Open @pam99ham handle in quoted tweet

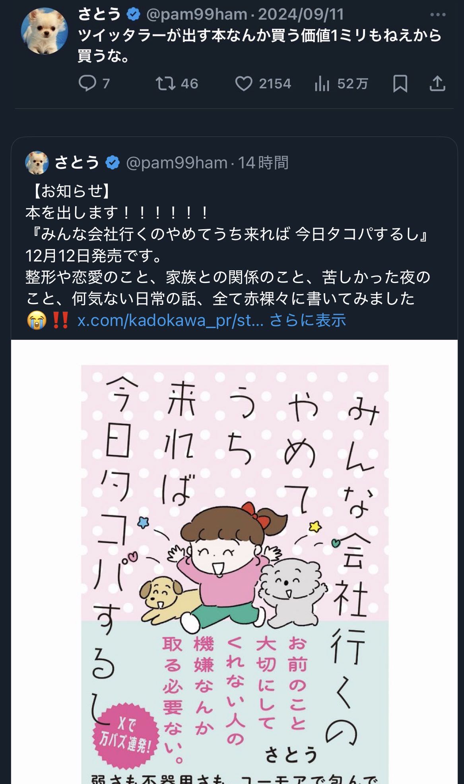point(177,163)
